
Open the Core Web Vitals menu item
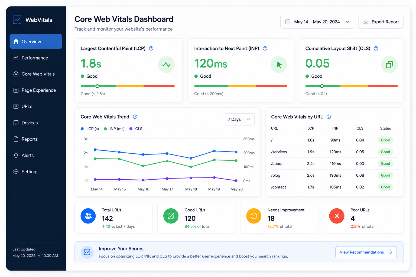click(x=36, y=74)
